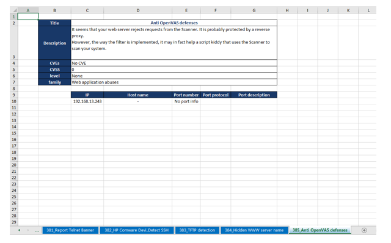391x243 pixels.
Task: Click the 'Web application abuses' cell
Action: coord(174,82)
